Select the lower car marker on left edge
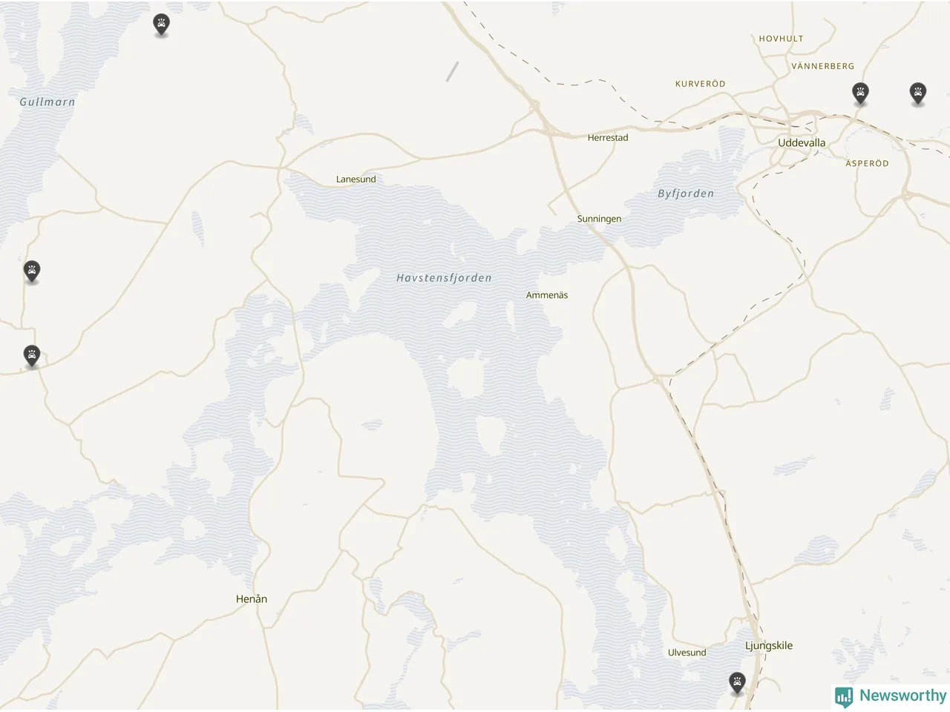Viewport: 950px width, 712px height. pyautogui.click(x=31, y=356)
